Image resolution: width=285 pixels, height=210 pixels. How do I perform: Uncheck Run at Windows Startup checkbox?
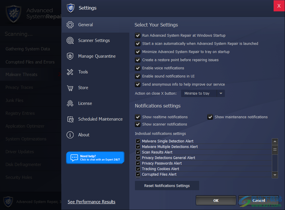click(x=138, y=35)
